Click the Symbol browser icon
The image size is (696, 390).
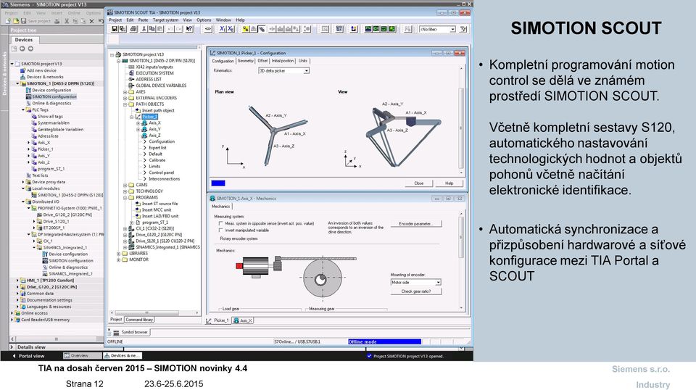coord(116,332)
